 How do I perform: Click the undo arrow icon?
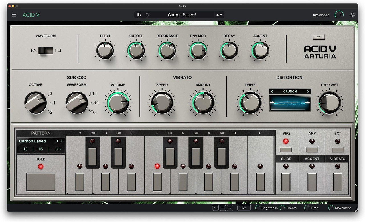(216, 208)
